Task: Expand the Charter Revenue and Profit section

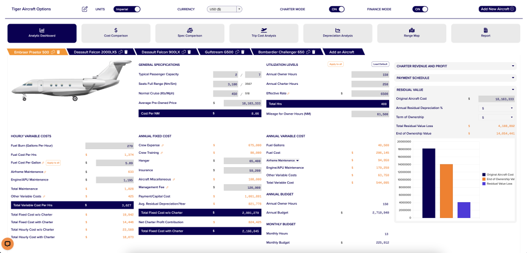Action: coord(455,66)
